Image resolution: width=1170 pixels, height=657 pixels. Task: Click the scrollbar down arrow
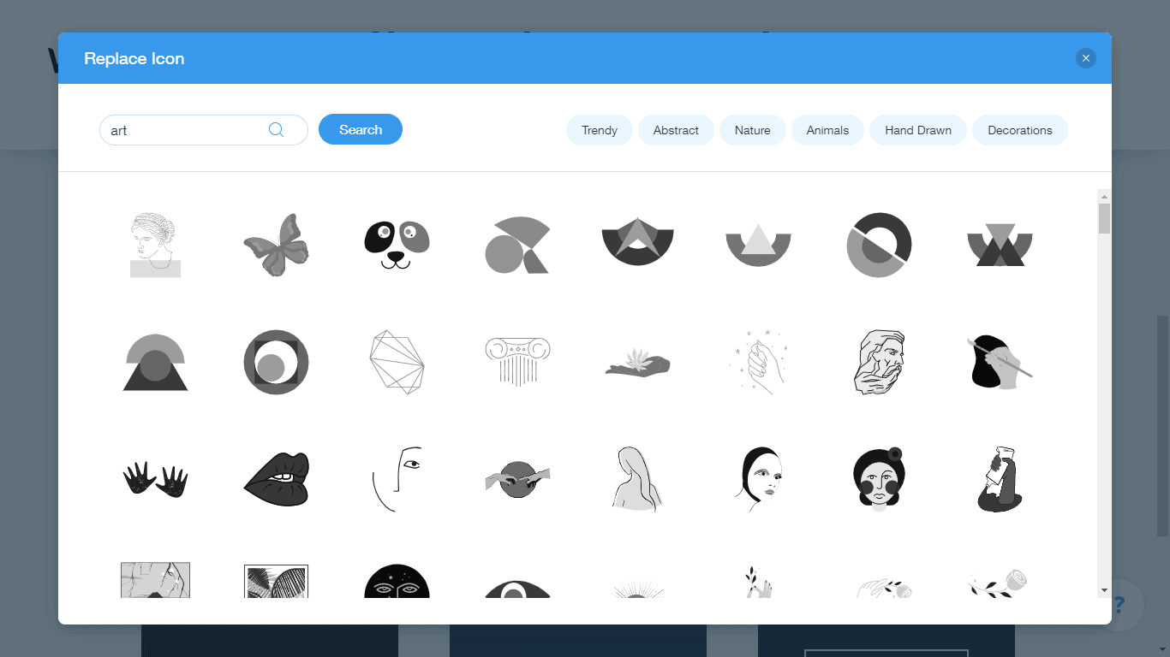pos(1104,590)
